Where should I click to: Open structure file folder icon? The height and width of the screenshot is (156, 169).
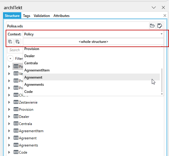click(x=152, y=26)
